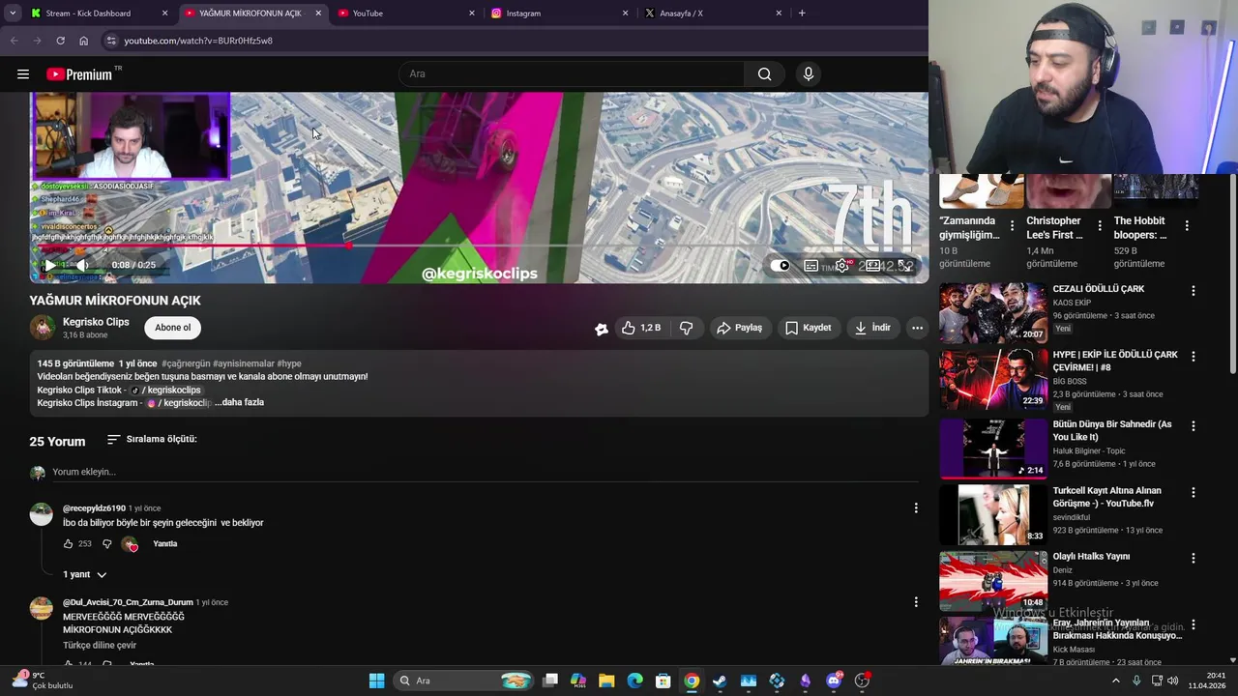Toggle subtitles with the captions button

pyautogui.click(x=811, y=266)
